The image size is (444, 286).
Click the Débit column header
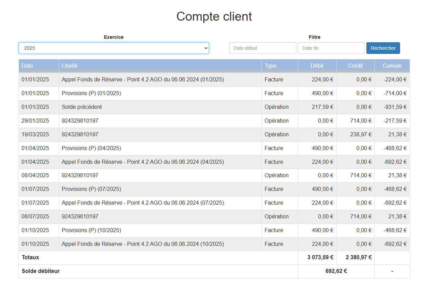tap(317, 66)
